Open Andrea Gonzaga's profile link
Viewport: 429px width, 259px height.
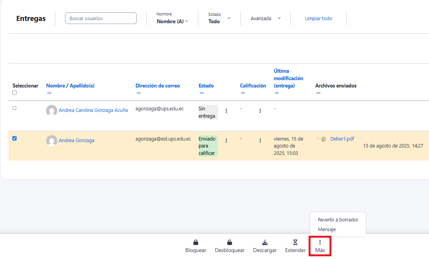pyautogui.click(x=76, y=141)
